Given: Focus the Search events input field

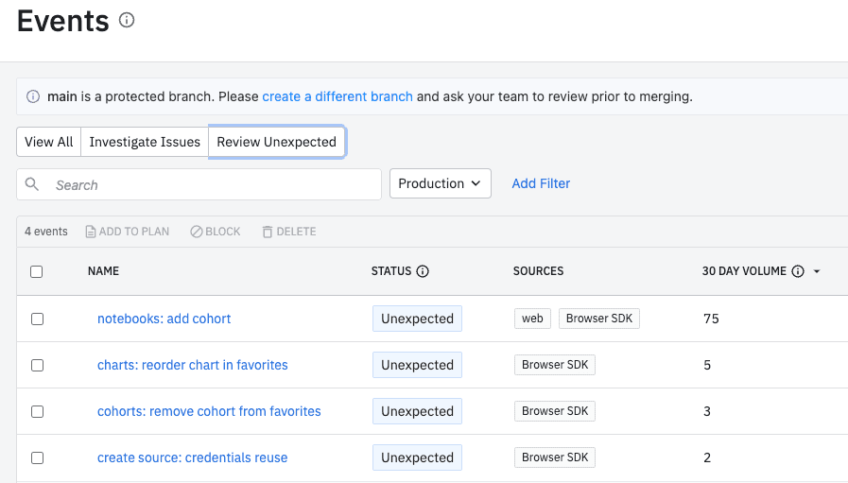Looking at the screenshot, I should click(x=213, y=184).
